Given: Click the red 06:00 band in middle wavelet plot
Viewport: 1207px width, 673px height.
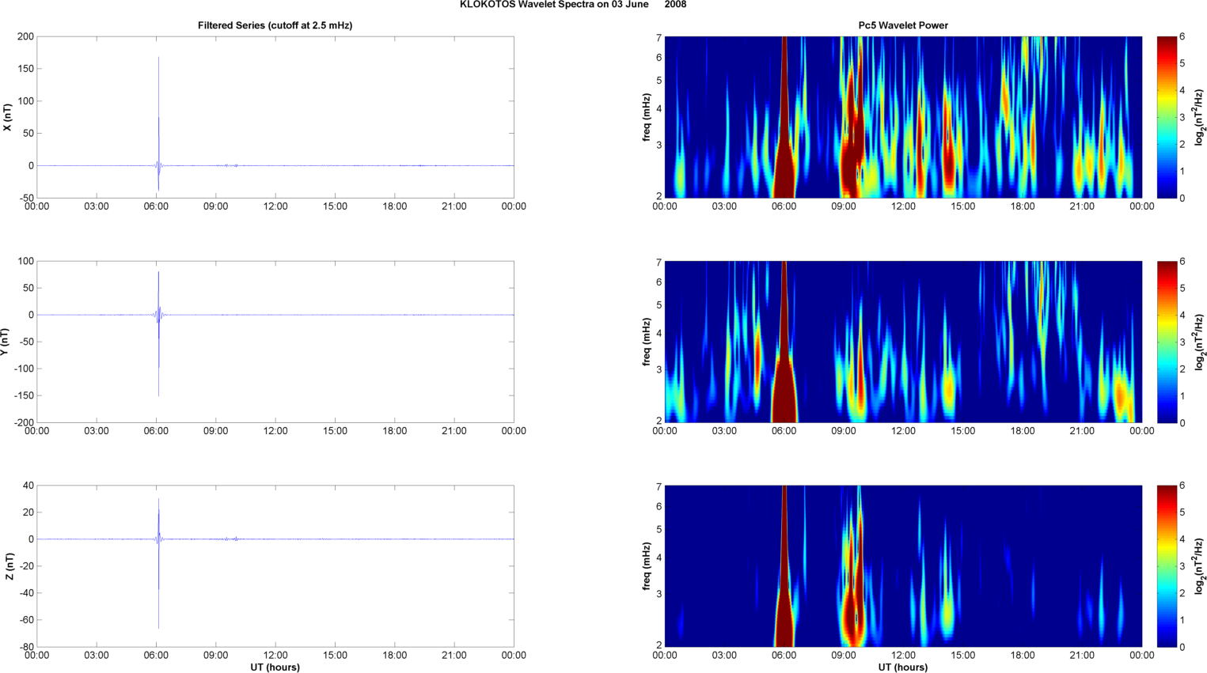Looking at the screenshot, I should click(x=784, y=342).
